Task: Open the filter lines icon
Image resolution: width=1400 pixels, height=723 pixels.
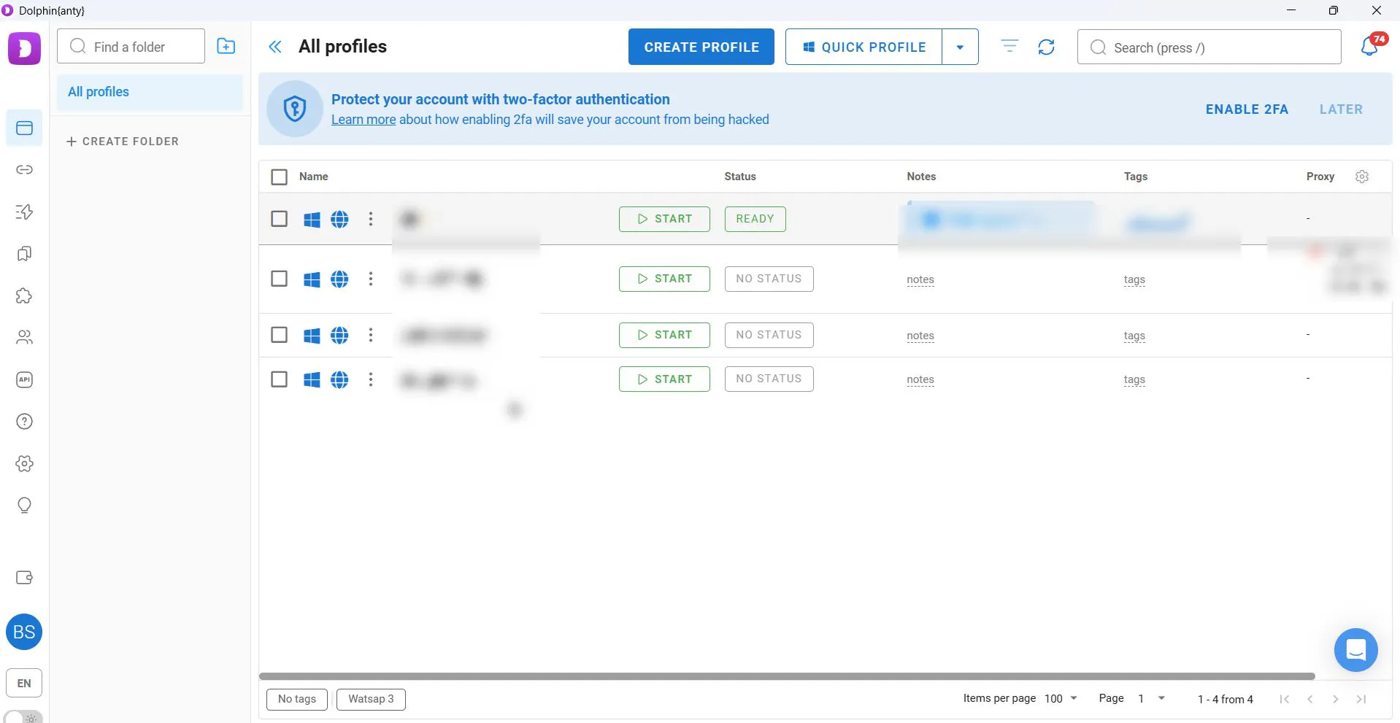Action: 1009,47
